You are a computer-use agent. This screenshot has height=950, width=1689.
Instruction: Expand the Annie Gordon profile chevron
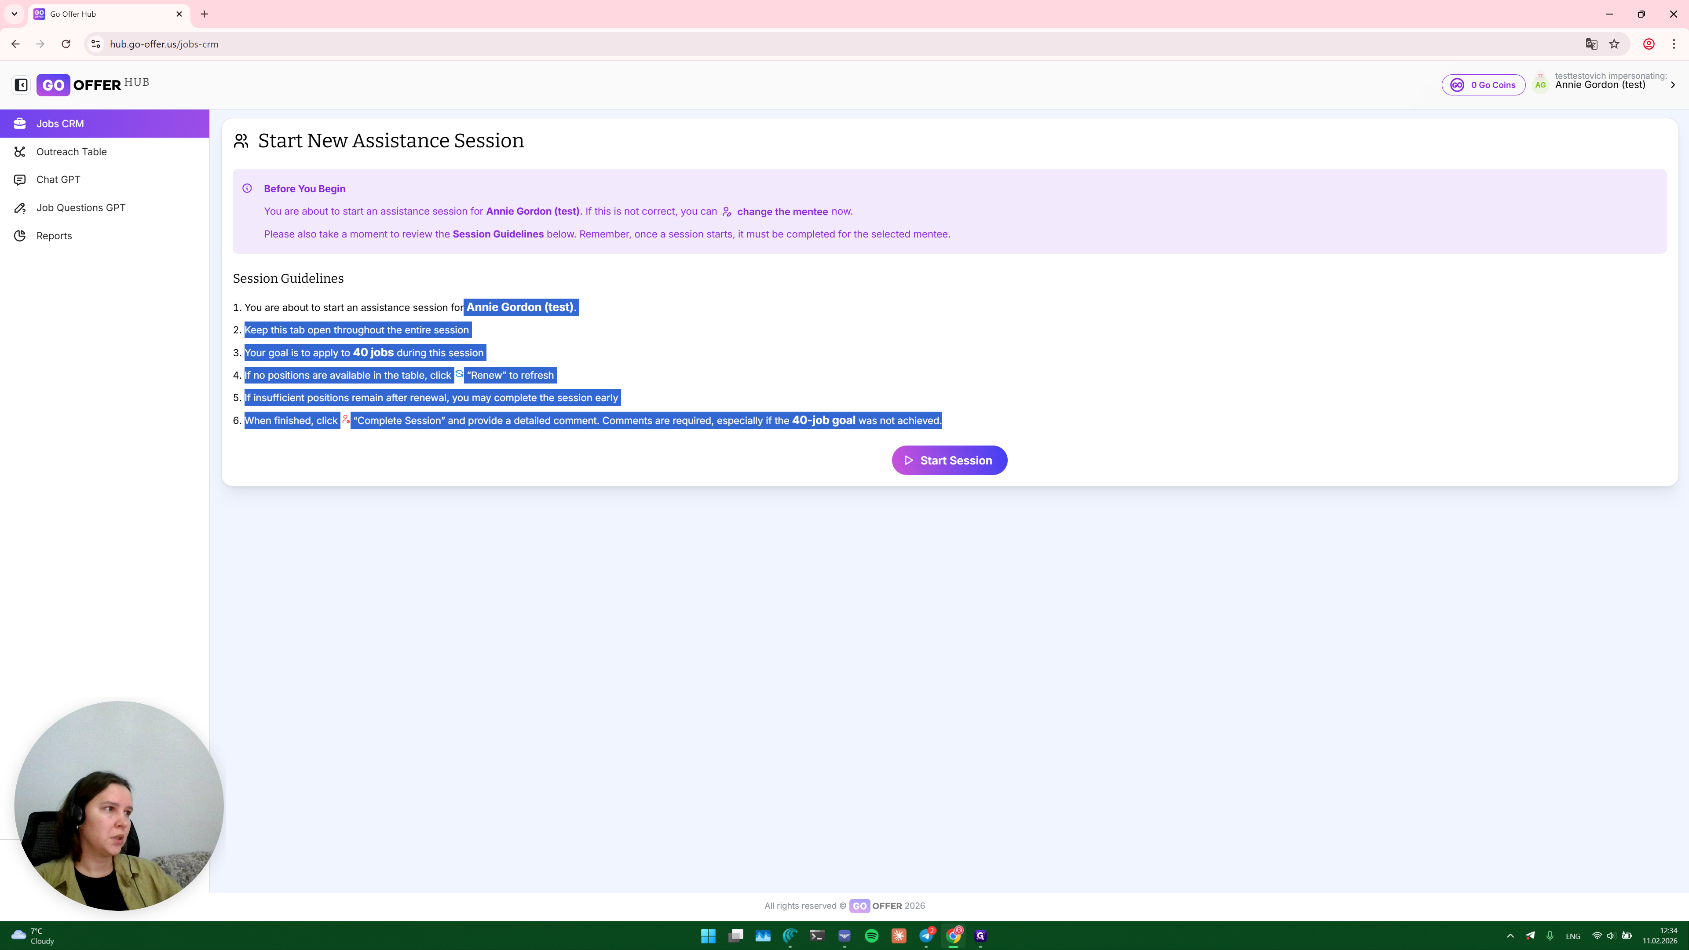pos(1673,84)
